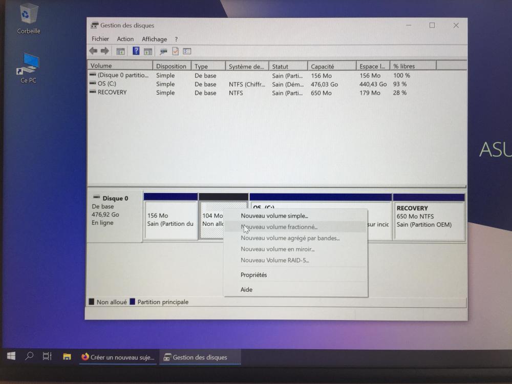Select 'Nouveau volume simple...' in context menu

pos(274,216)
